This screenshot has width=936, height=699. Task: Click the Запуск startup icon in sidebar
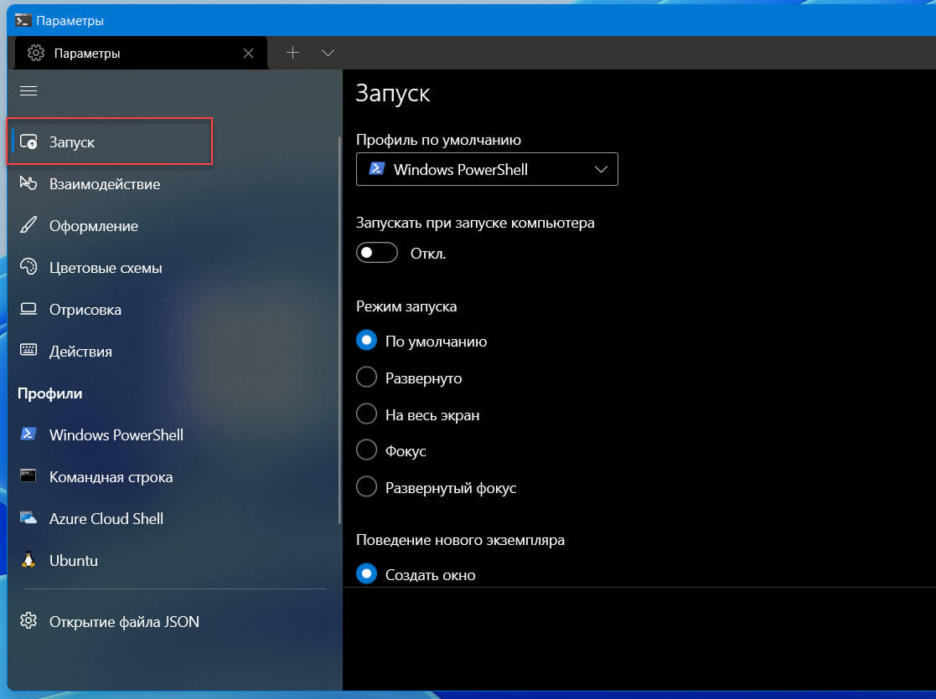(x=28, y=142)
